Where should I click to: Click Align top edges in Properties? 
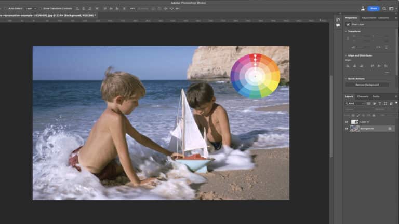[x=372, y=66]
